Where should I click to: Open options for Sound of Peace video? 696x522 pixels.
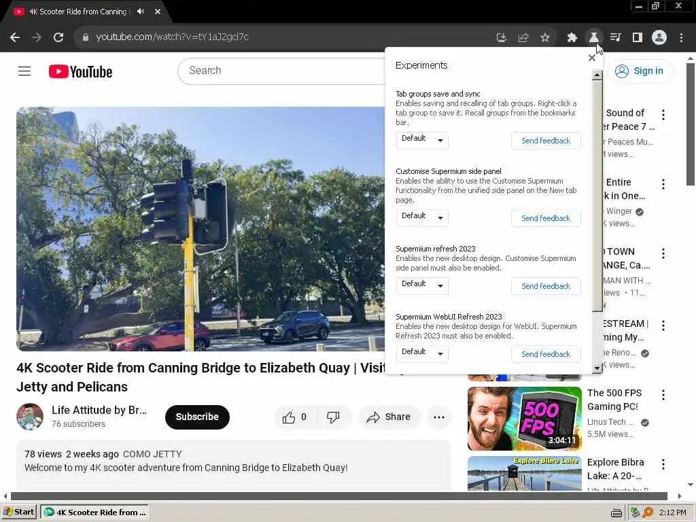(x=663, y=114)
